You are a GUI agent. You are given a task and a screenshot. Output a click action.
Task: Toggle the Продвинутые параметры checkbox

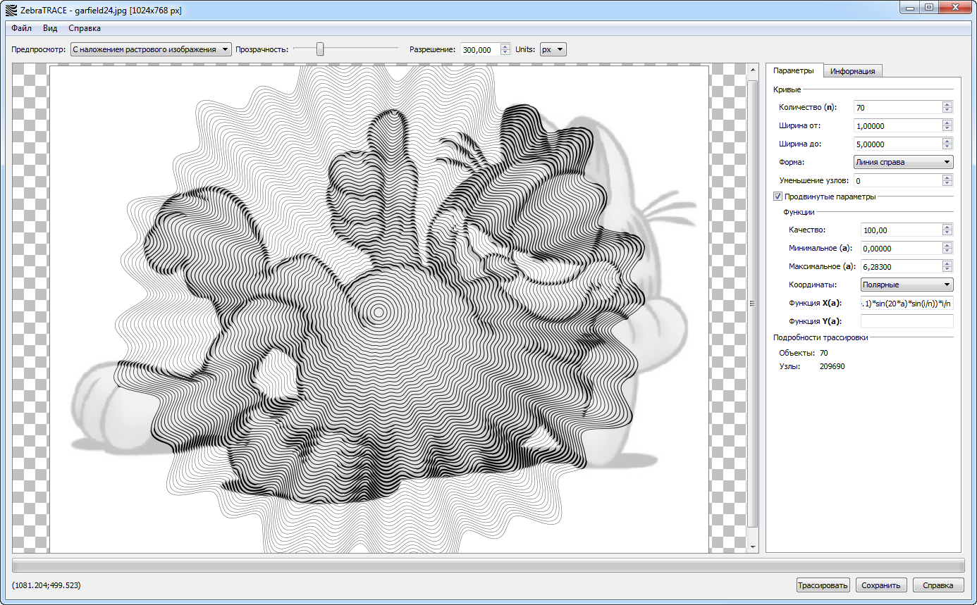(x=778, y=197)
